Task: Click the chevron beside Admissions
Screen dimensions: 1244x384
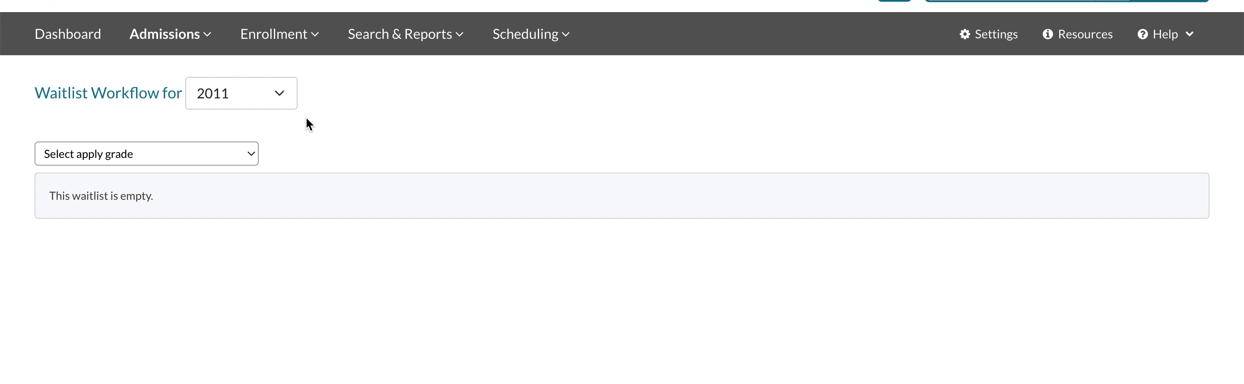Action: click(x=208, y=35)
